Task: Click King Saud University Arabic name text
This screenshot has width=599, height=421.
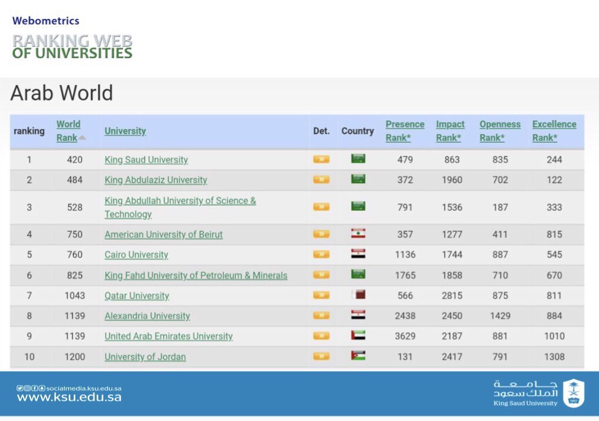Action: pyautogui.click(x=525, y=389)
